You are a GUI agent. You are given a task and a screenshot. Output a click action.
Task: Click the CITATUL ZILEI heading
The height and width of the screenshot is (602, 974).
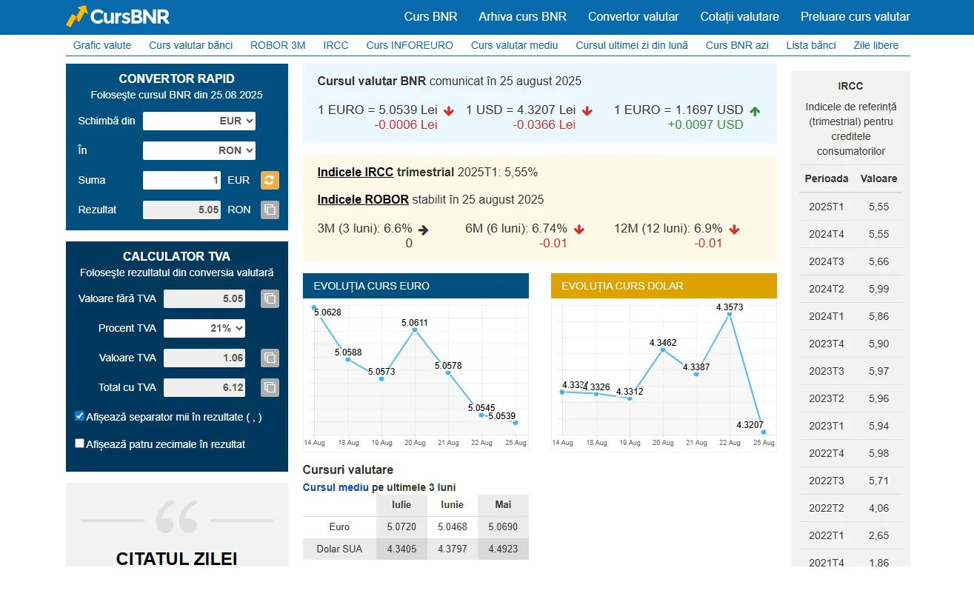click(x=176, y=559)
